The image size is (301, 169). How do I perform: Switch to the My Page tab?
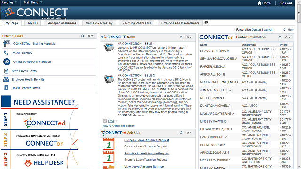[12, 23]
